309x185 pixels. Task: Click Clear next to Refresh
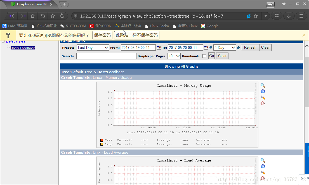point(265,48)
